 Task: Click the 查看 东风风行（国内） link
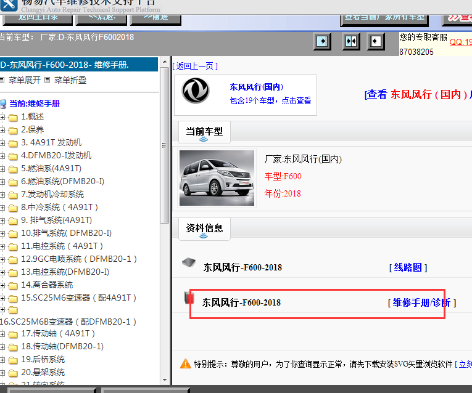[418, 95]
